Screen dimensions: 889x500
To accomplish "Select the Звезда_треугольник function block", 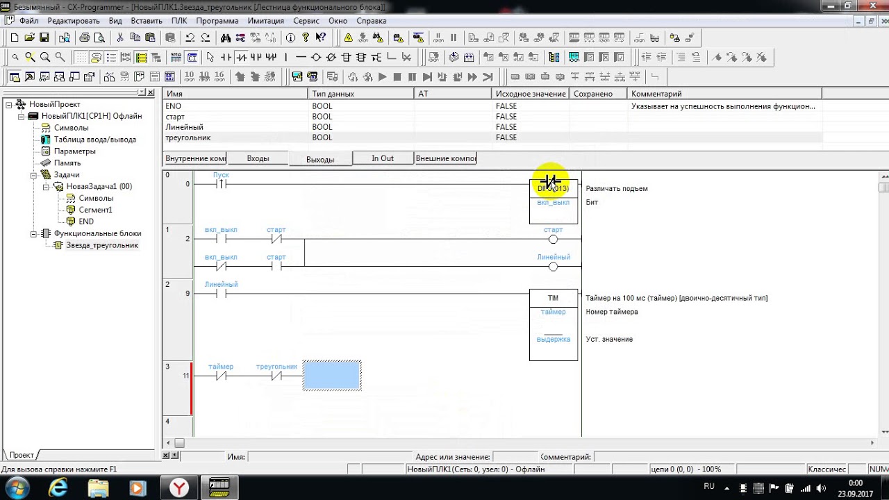I will pos(102,245).
